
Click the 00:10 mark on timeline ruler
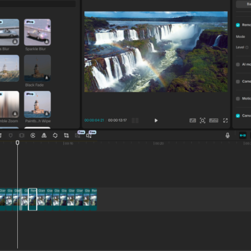(69, 143)
